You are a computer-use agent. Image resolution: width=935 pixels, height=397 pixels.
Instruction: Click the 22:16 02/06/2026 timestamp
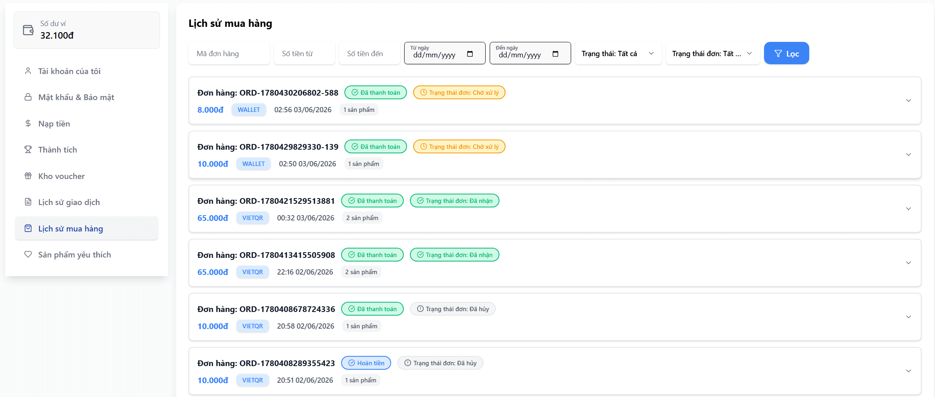click(x=305, y=272)
